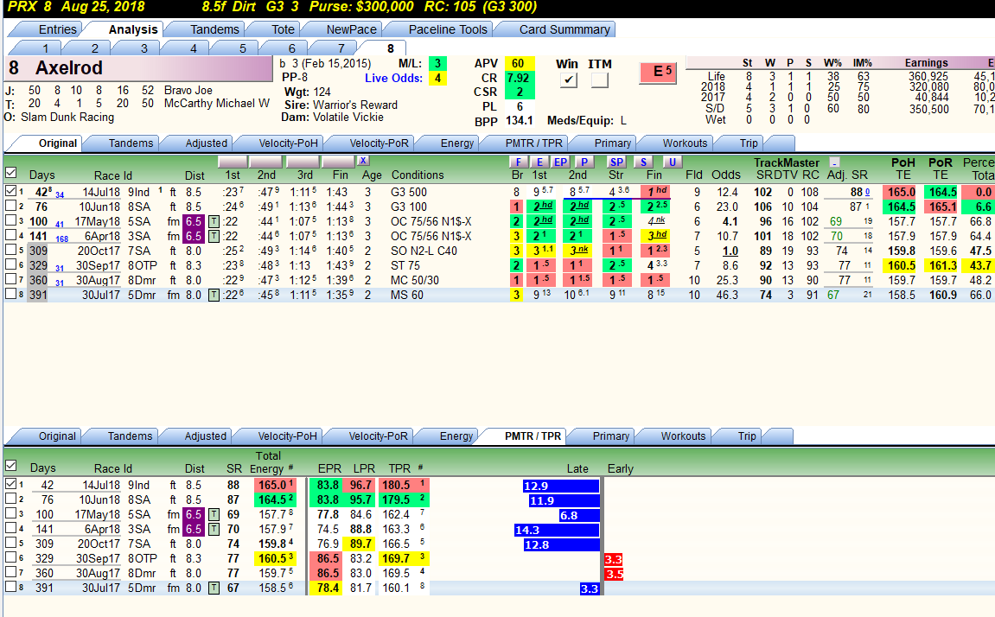This screenshot has height=617, width=995.
Task: Click T turf icon in lower 17May18 row
Action: coord(214,514)
